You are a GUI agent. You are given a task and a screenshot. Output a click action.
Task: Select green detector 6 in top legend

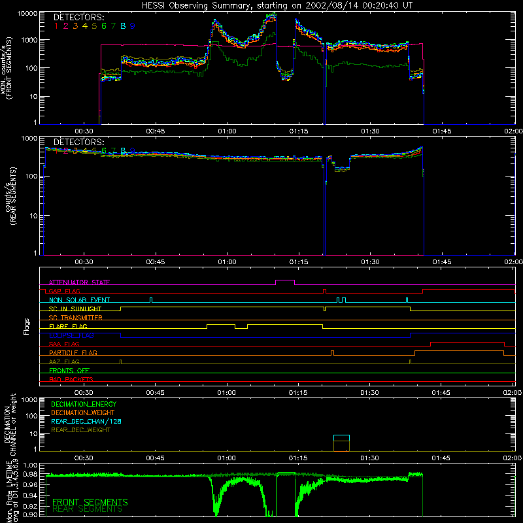pos(104,26)
